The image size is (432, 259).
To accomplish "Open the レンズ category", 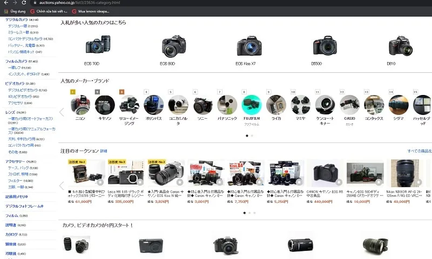I will [x=10, y=112].
